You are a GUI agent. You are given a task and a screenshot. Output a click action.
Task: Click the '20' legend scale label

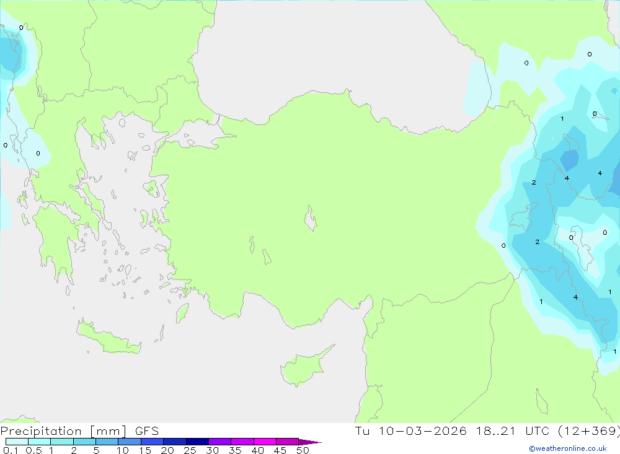(x=167, y=450)
